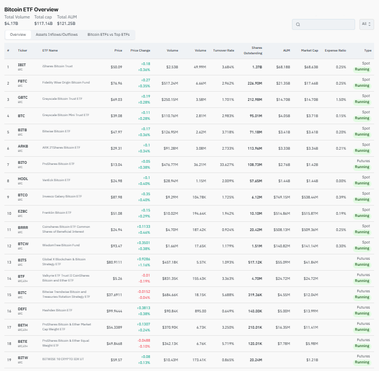
Task: Open the All filter dropdown
Action: pos(366,24)
